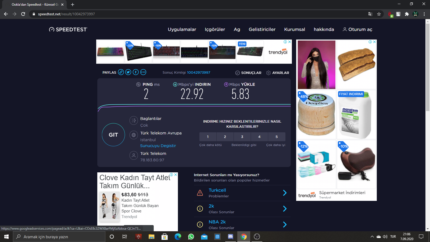Click the Turkcell link
Screen dimensions: 430x242
point(217,190)
